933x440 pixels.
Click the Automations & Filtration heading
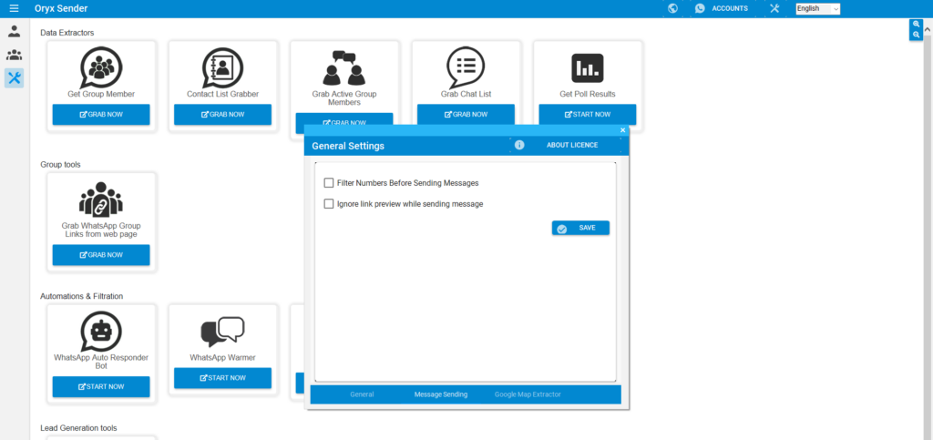coord(81,296)
